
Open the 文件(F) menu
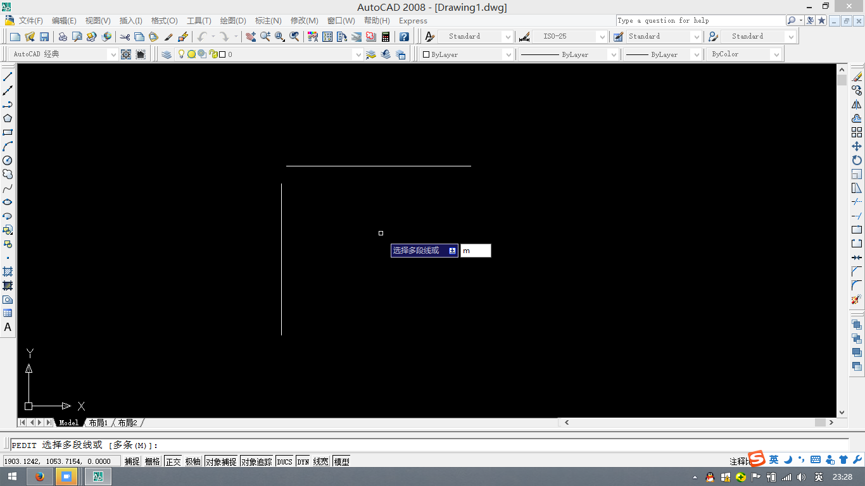[30, 21]
